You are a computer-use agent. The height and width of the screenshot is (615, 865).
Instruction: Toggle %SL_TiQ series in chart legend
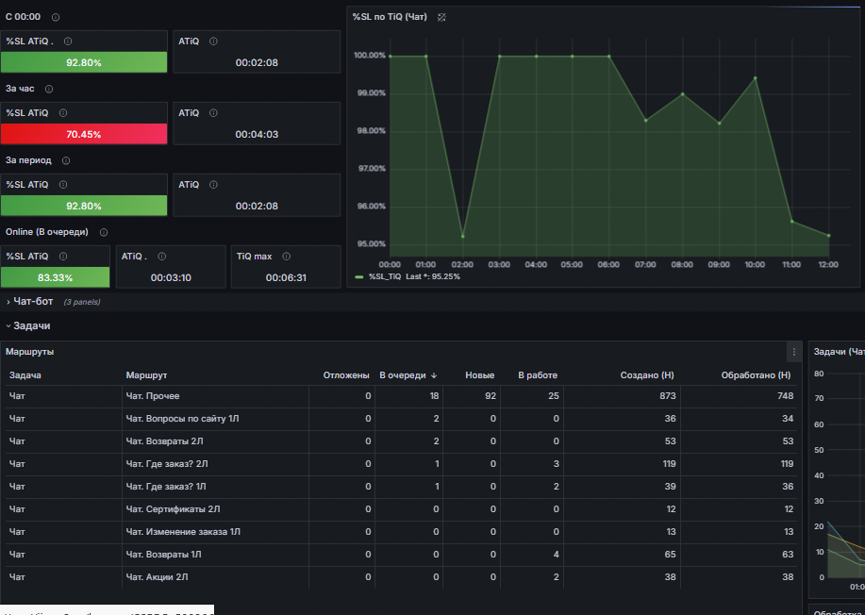click(385, 277)
